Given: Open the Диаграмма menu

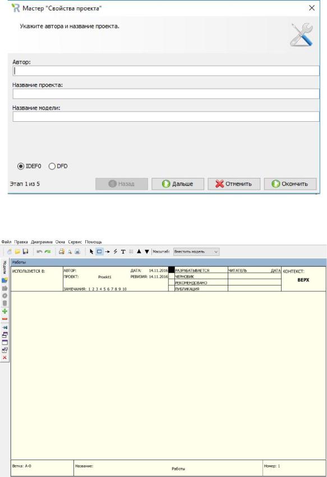Looking at the screenshot, I should coord(42,242).
